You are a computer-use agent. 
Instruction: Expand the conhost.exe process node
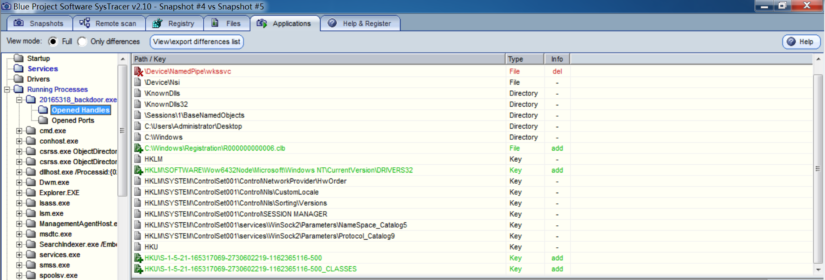pos(19,141)
